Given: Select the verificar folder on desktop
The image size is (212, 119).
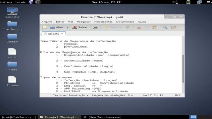Looking at the screenshot, I should pos(12,38).
